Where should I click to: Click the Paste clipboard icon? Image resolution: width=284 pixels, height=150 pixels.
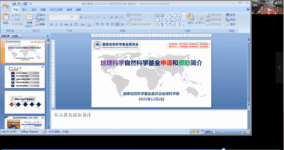click(x=6, y=19)
